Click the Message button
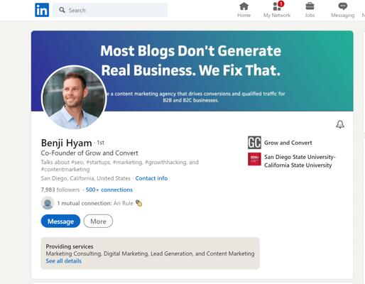Image resolution: width=365 pixels, height=284 pixels. click(60, 222)
